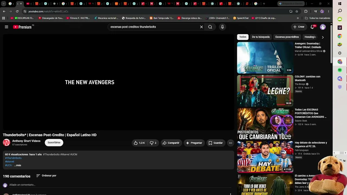Open the tab search dropdown arrow
Viewport: 347px width, 195px height.
[4, 4]
